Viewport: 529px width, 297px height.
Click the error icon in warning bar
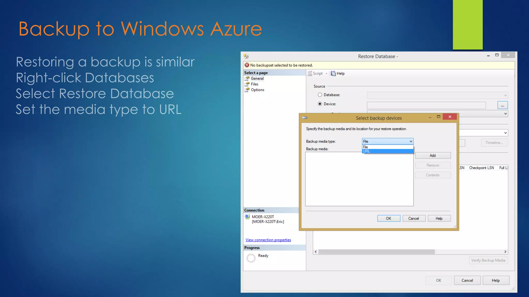[247, 65]
